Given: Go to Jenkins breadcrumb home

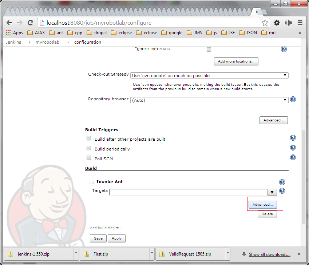Looking at the screenshot, I should 13,42.
